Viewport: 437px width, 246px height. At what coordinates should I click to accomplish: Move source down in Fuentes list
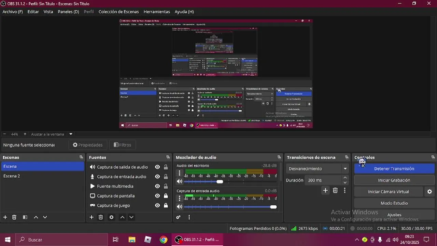131,217
